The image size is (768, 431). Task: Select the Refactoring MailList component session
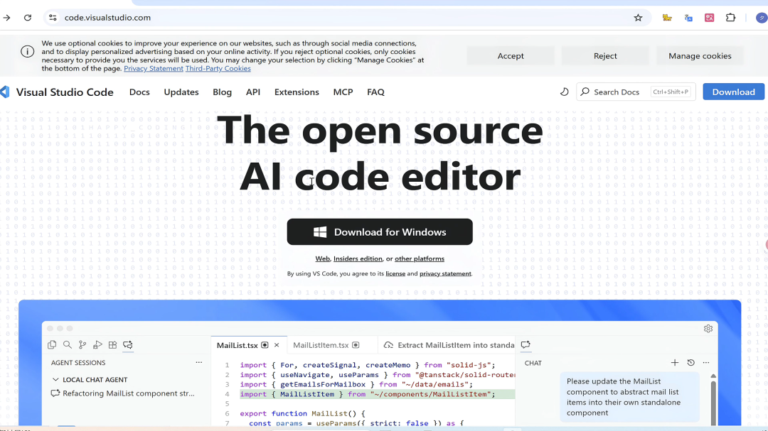coord(123,393)
